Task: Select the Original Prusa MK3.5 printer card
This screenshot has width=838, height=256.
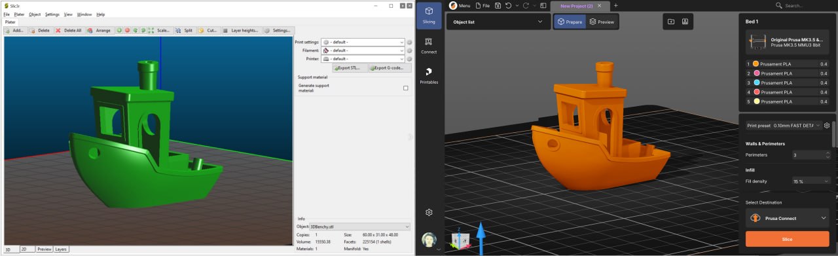Action: click(x=788, y=43)
